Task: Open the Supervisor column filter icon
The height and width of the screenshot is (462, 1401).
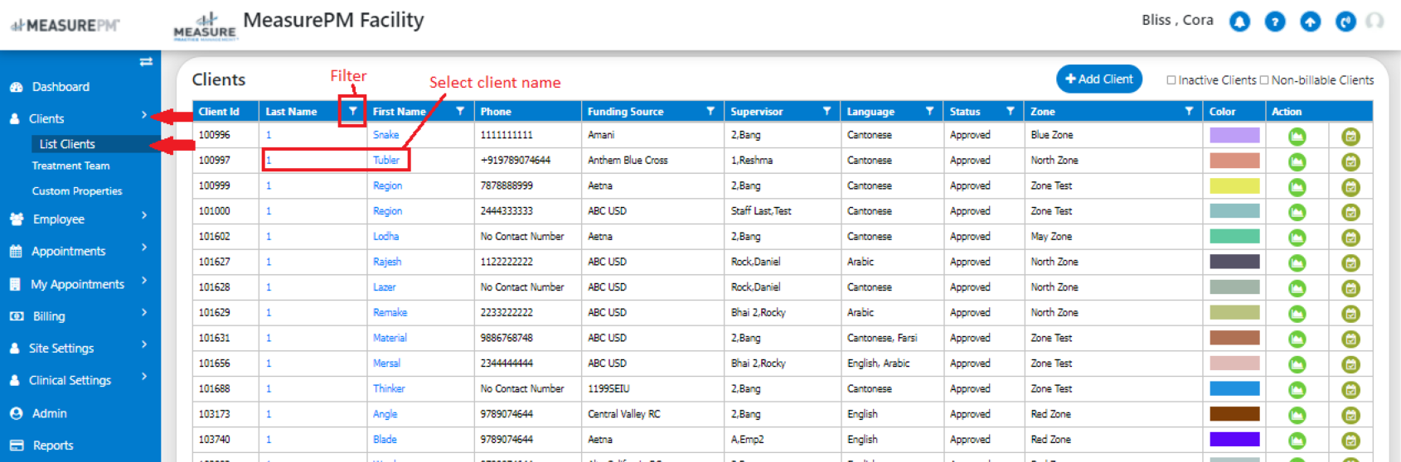Action: [x=827, y=111]
